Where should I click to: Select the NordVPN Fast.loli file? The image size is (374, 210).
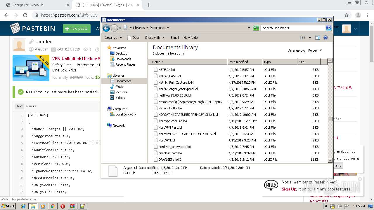170,127
